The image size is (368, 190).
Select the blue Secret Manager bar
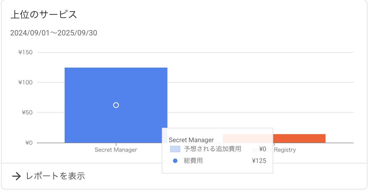116,105
